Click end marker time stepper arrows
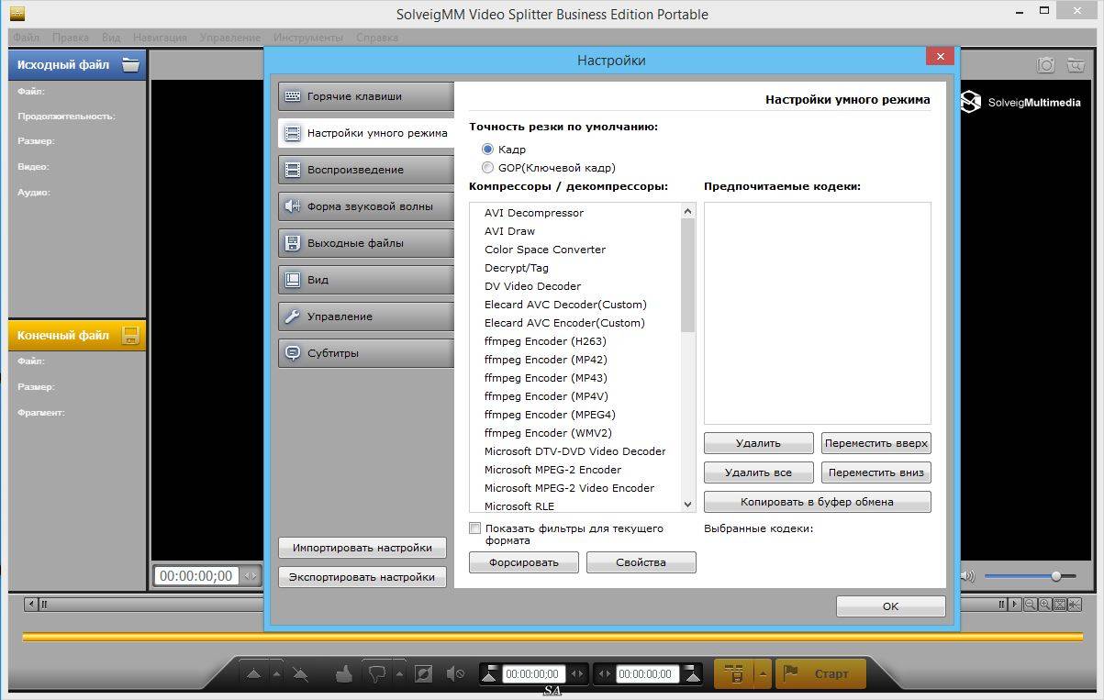 (605, 674)
